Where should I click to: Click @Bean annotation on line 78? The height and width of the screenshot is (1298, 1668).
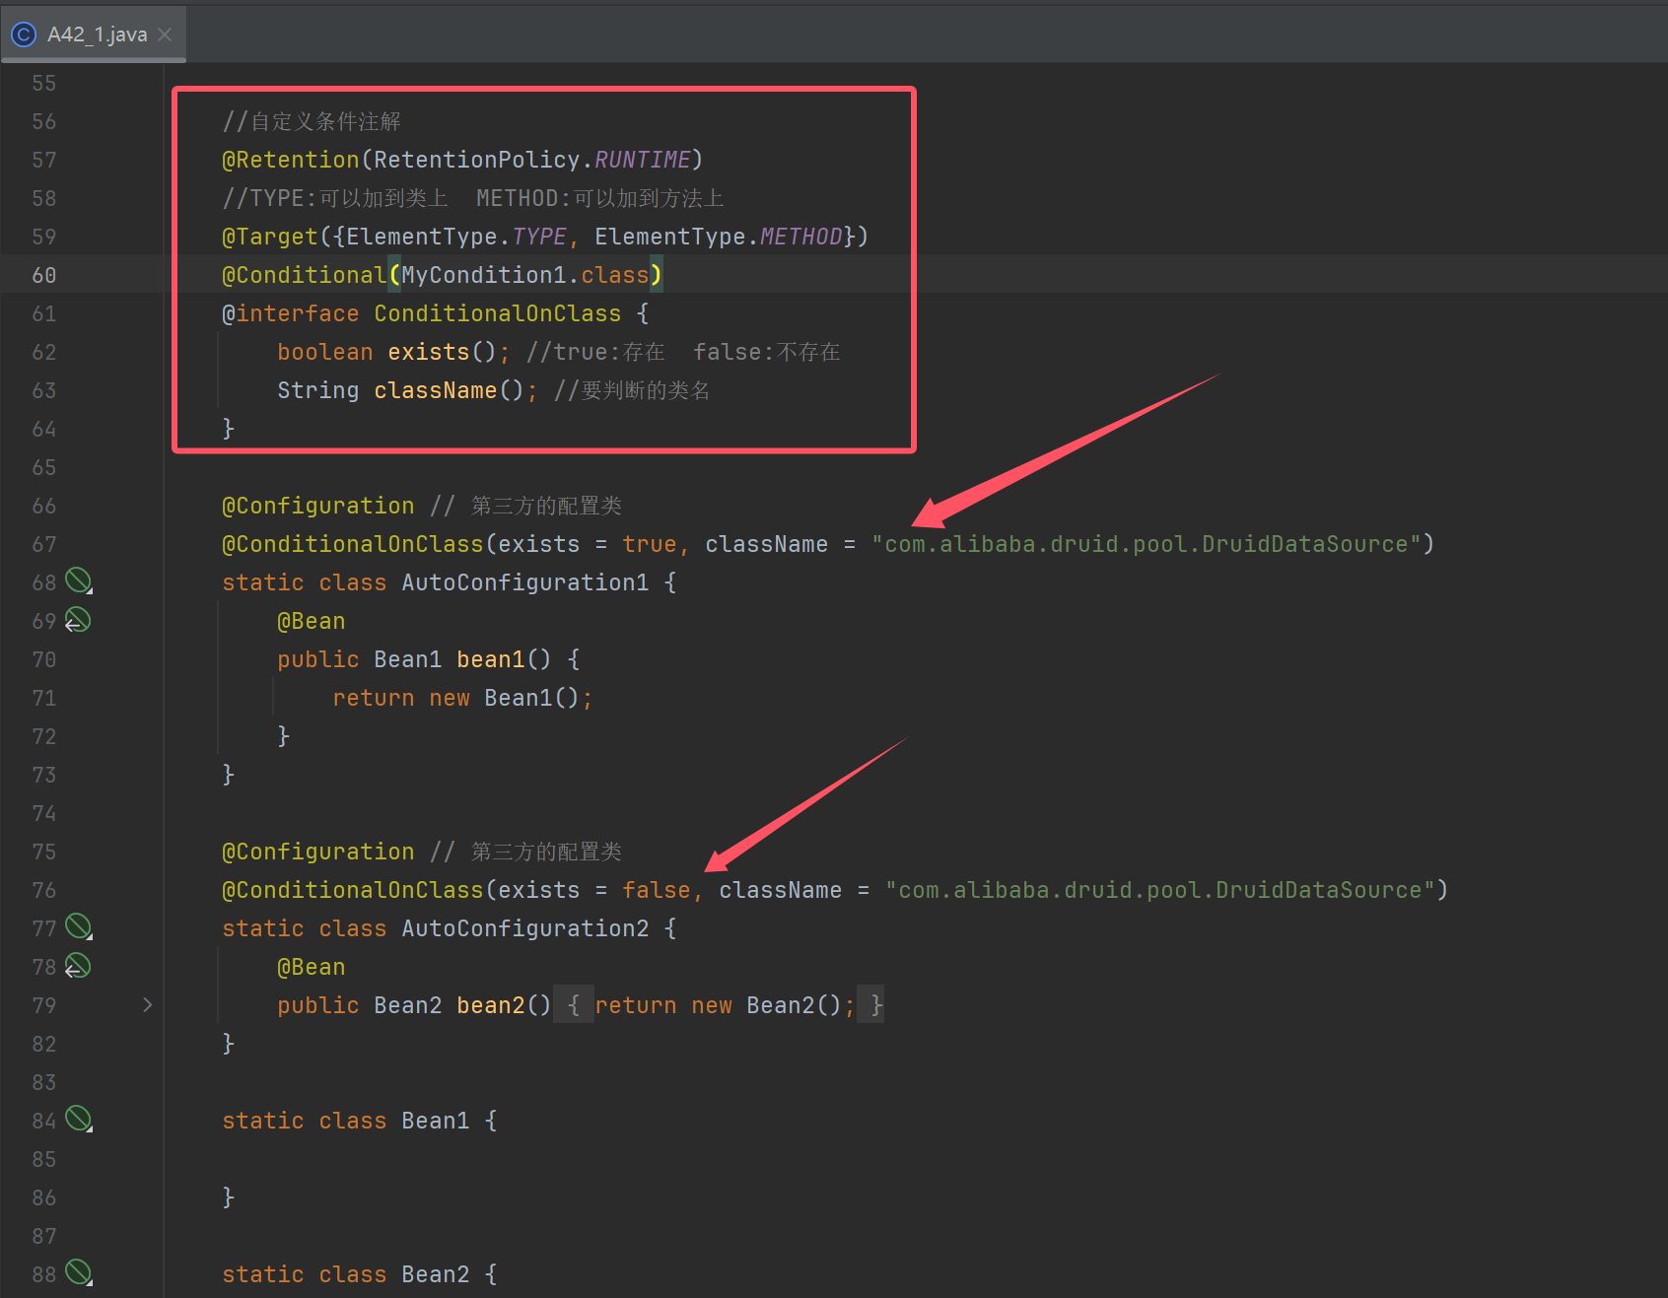(312, 967)
